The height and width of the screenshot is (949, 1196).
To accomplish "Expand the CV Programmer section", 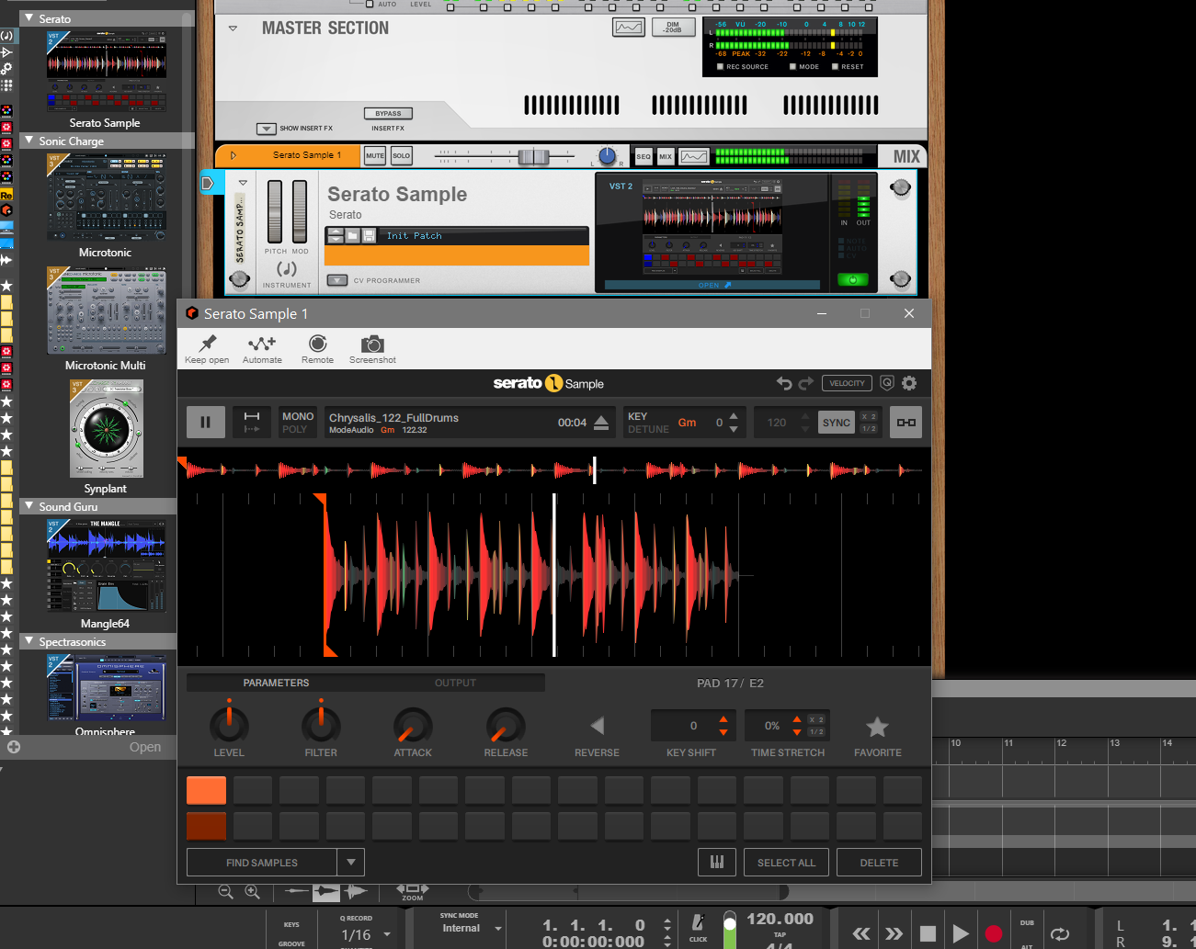I will click(x=337, y=280).
